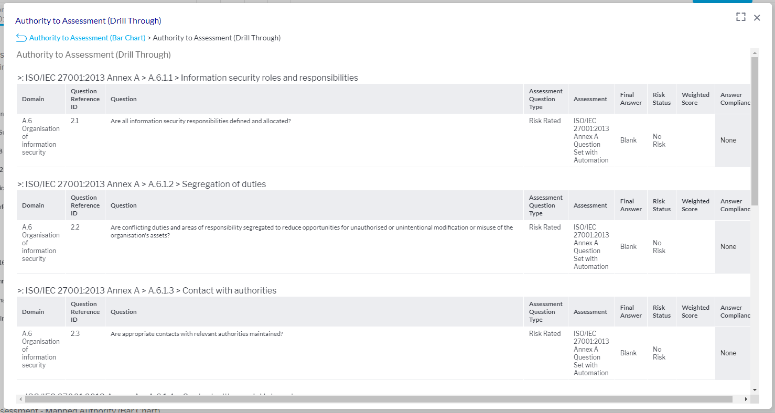Sort the table by the Domain column header

33,99
